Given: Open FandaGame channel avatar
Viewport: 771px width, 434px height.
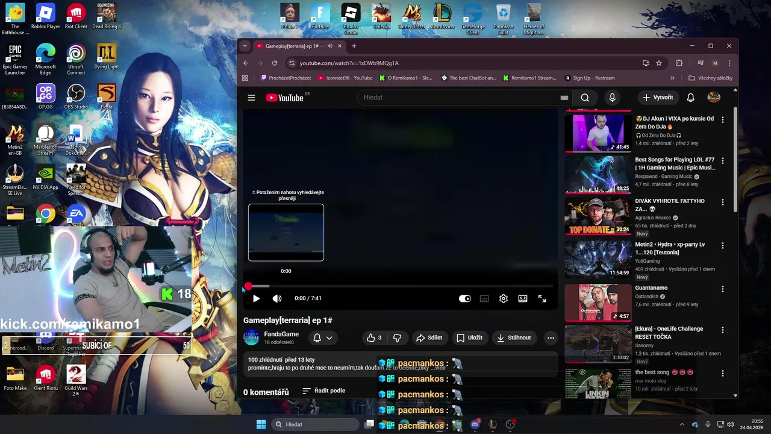Looking at the screenshot, I should click(x=251, y=338).
